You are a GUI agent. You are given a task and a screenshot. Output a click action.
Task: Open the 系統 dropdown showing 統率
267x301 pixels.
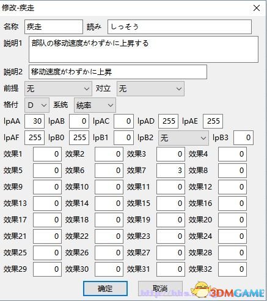pyautogui.click(x=95, y=105)
